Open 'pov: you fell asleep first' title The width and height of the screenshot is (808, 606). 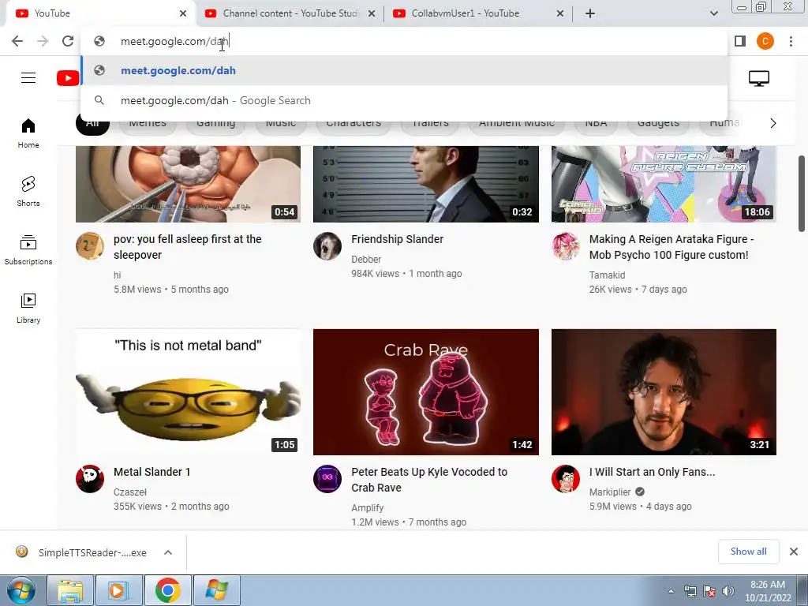point(188,247)
